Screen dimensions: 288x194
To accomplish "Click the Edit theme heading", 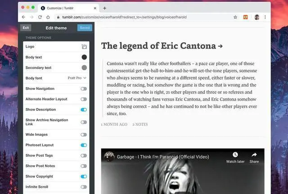I will click(56, 28).
